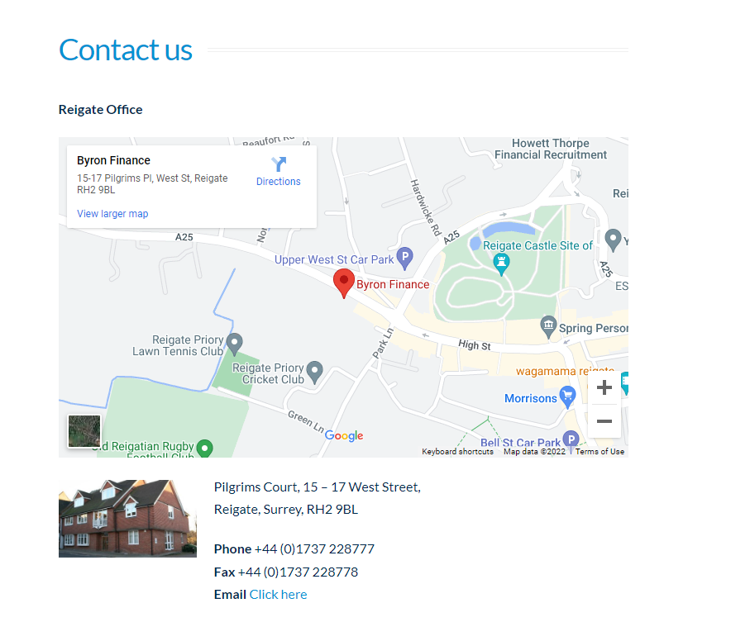Open Keyboard shortcuts on the map

tap(457, 452)
